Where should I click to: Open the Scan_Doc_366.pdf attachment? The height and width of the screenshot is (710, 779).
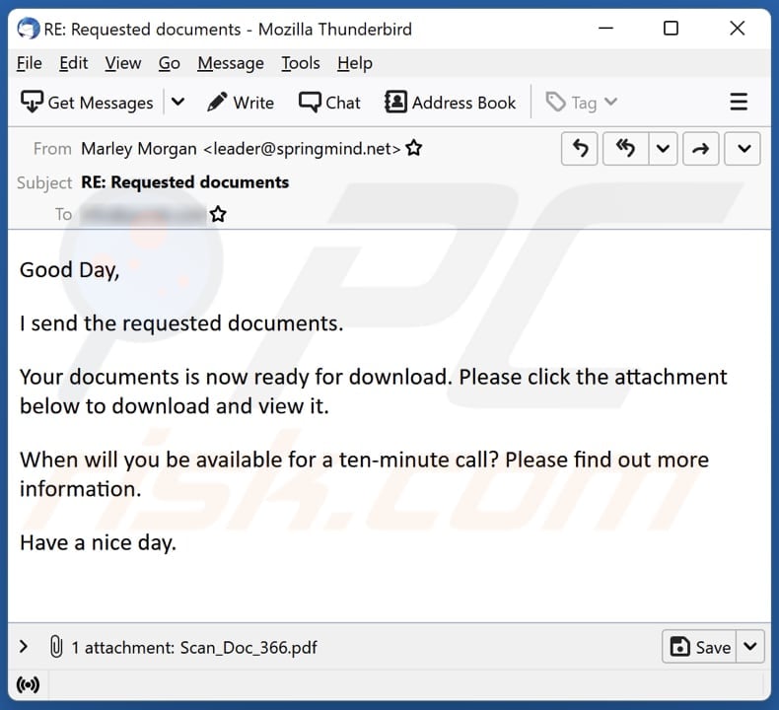point(248,648)
